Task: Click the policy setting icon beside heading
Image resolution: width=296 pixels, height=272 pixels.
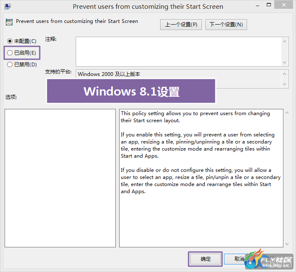Action: click(9, 22)
